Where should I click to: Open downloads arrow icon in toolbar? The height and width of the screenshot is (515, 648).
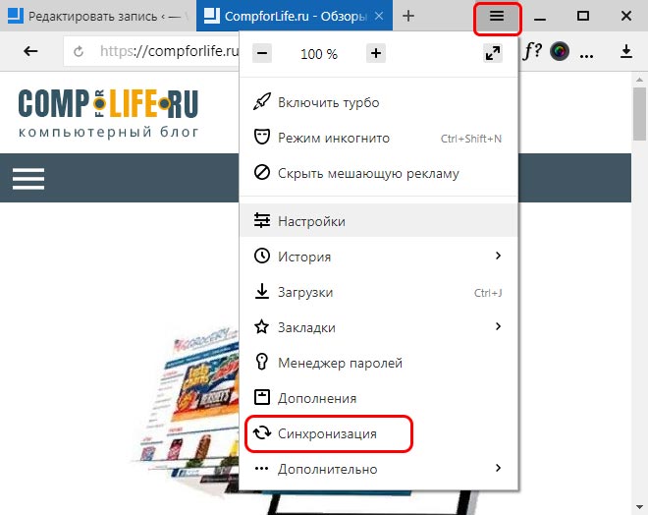(626, 51)
